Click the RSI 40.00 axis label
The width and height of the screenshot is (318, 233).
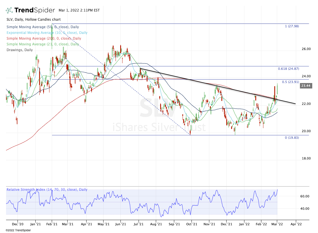point(305,209)
